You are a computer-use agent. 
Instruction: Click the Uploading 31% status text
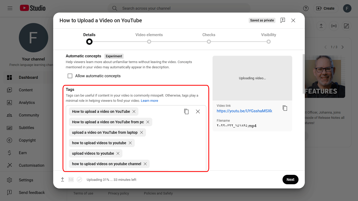point(111,180)
